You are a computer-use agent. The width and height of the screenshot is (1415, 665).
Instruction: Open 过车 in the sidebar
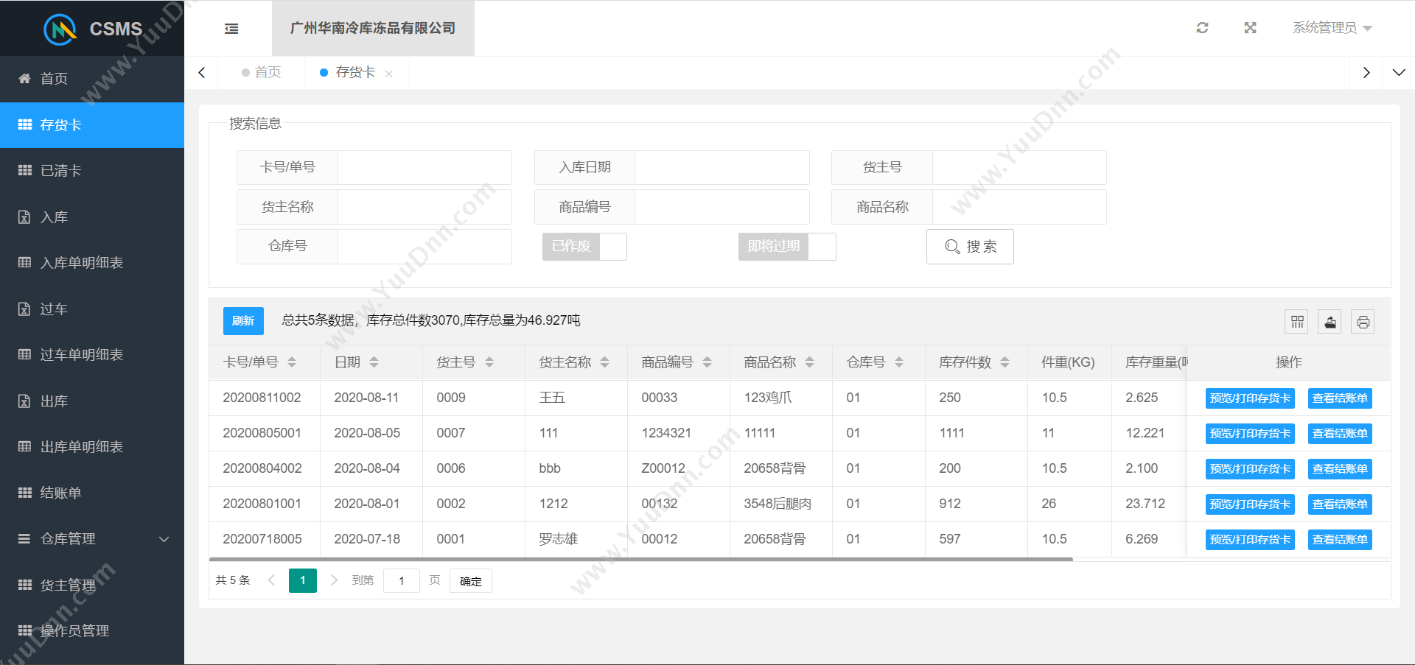(x=92, y=309)
